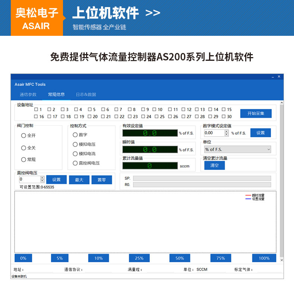Click the 开始采集 button

(x=256, y=113)
